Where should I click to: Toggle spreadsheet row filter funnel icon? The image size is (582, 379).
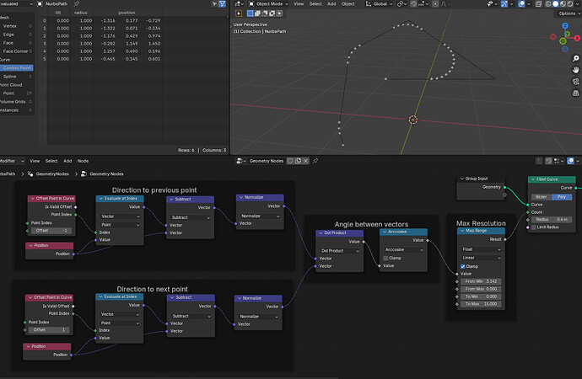click(222, 3)
